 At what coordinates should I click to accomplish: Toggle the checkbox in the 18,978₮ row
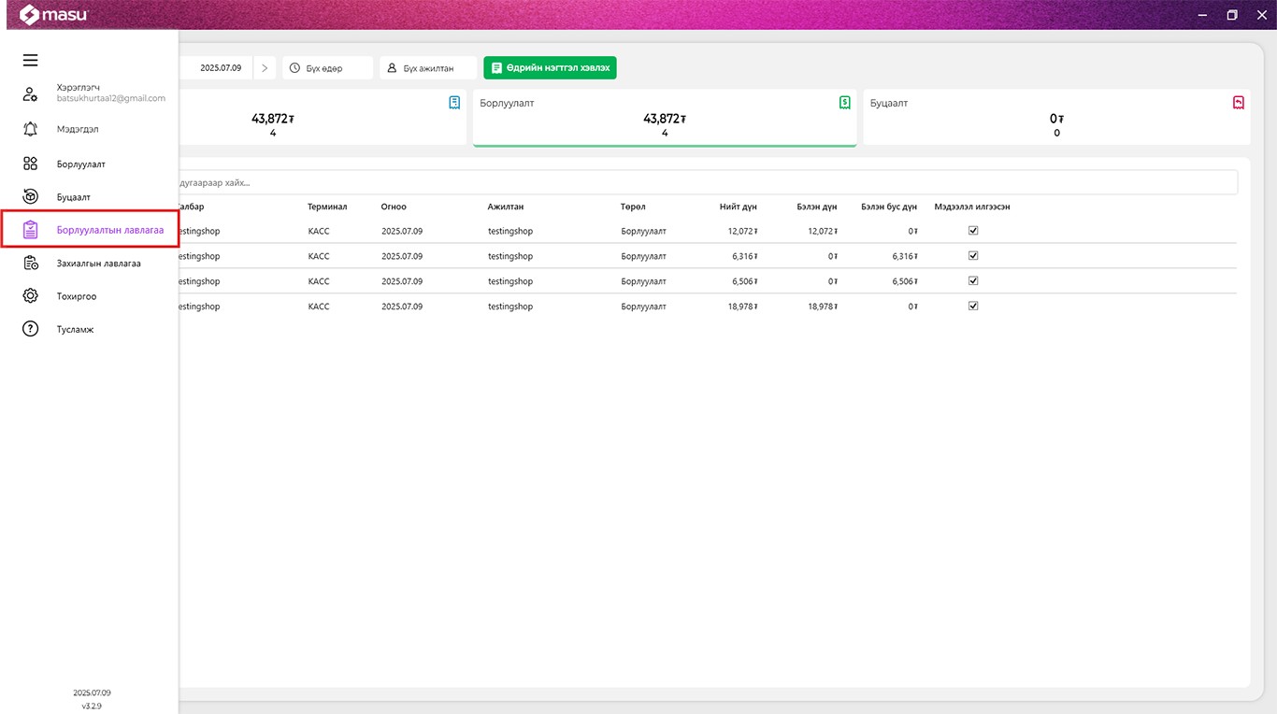[x=972, y=306]
